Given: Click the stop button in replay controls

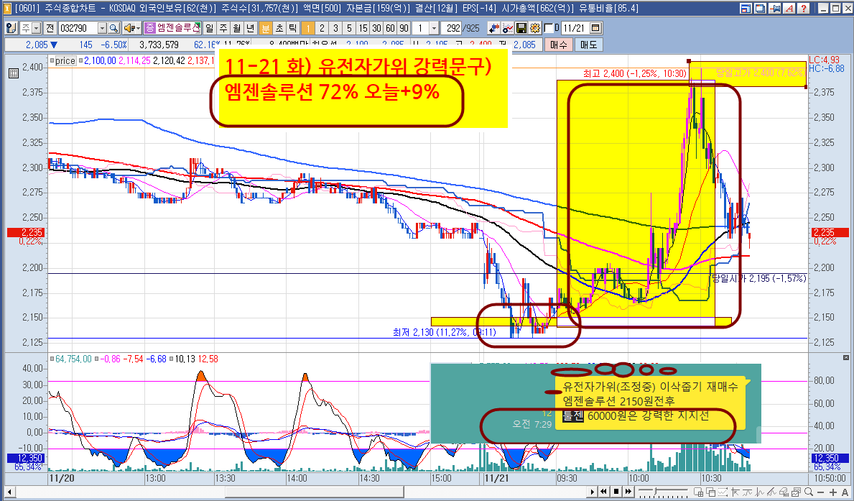Looking at the screenshot, I should coord(616,492).
